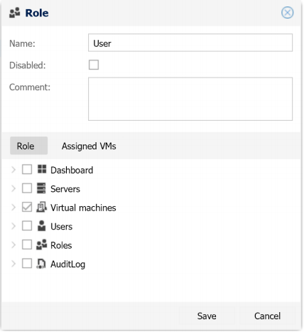Viewport: 304px width, 332px height.
Task: Click the Users person icon
Action: click(x=42, y=225)
